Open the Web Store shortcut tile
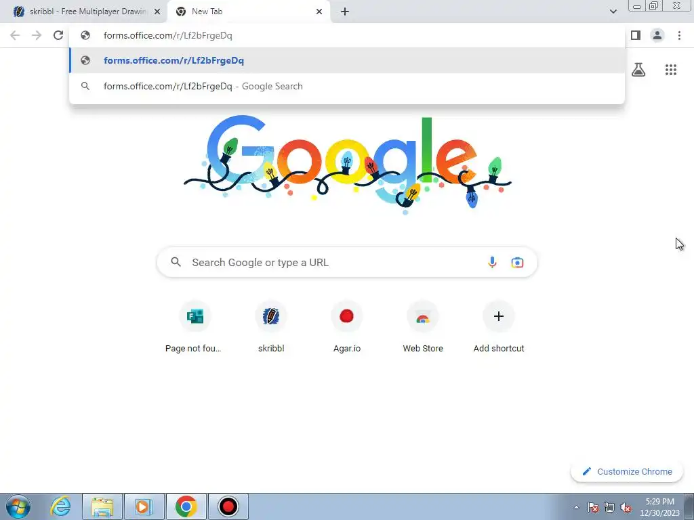The image size is (694, 520). pos(423,327)
